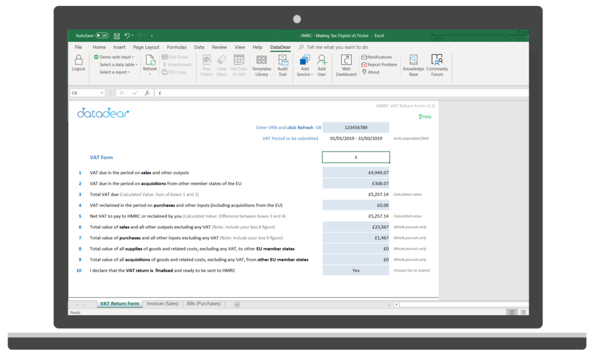Select the DataDear ribbon tab
The image size is (593, 355).
pos(280,47)
